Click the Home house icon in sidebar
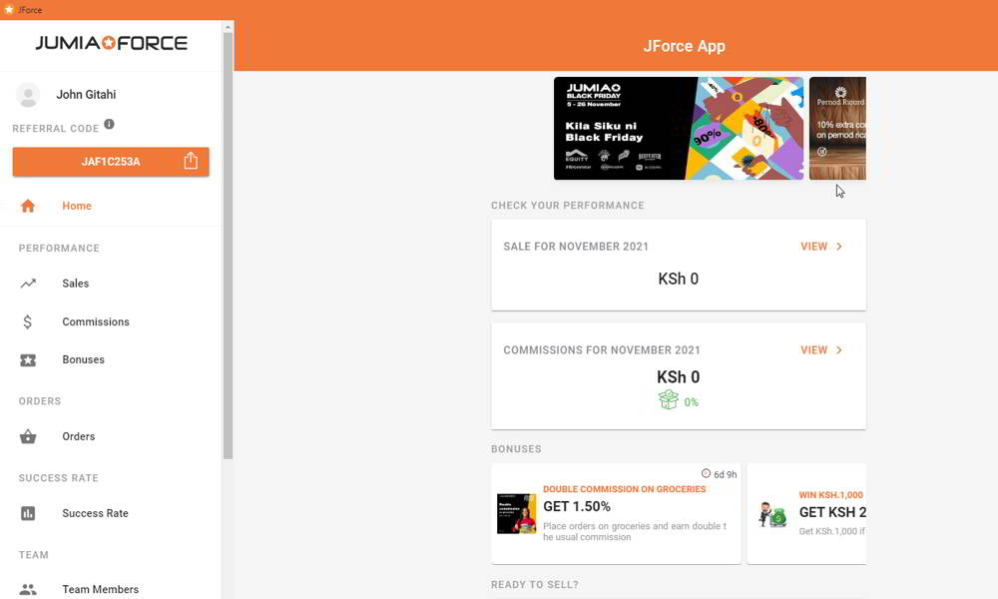The width and height of the screenshot is (998, 599). (x=27, y=206)
